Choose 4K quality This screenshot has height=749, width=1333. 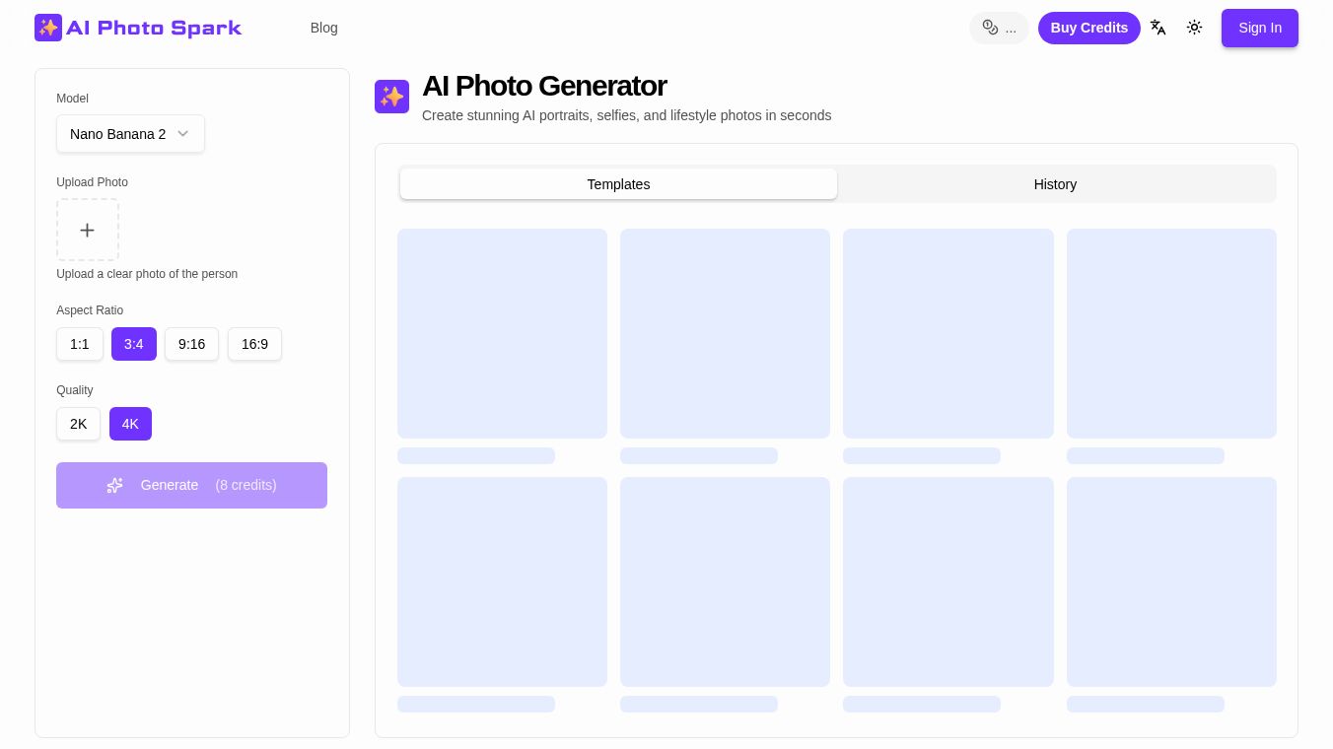pos(130,424)
